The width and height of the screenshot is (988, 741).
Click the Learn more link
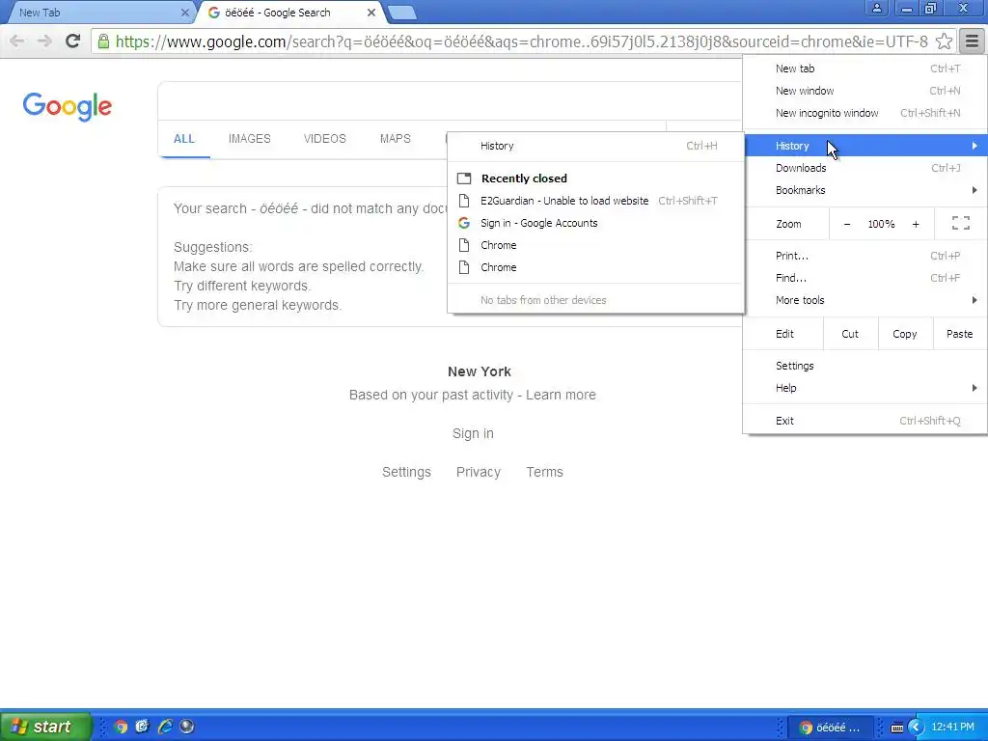pyautogui.click(x=561, y=395)
